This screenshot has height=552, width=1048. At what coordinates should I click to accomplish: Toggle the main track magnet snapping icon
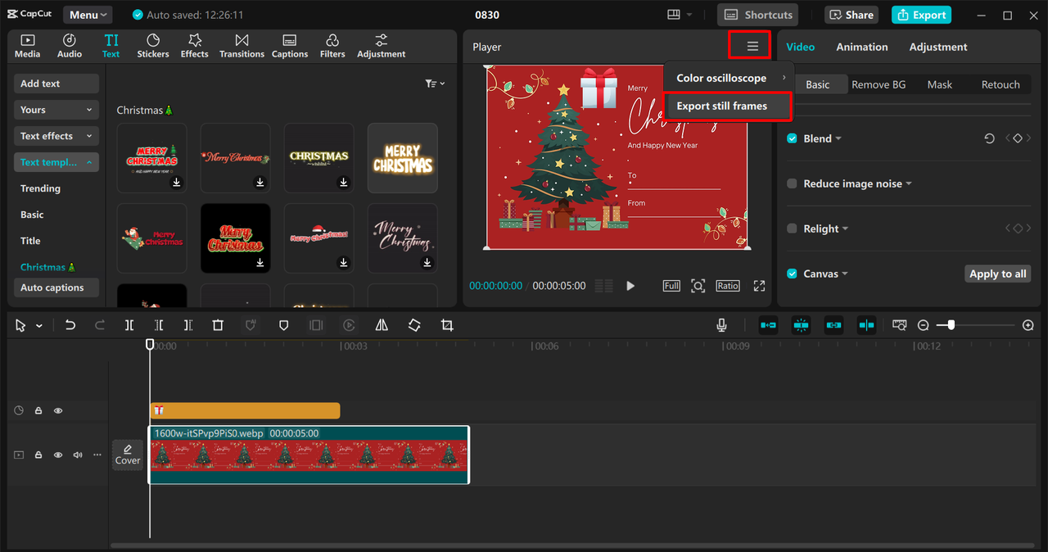(768, 325)
